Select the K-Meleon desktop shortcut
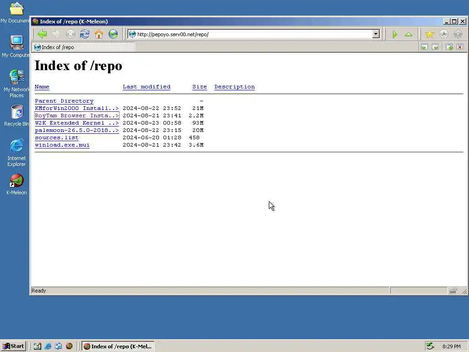The image size is (469, 352). [x=16, y=184]
